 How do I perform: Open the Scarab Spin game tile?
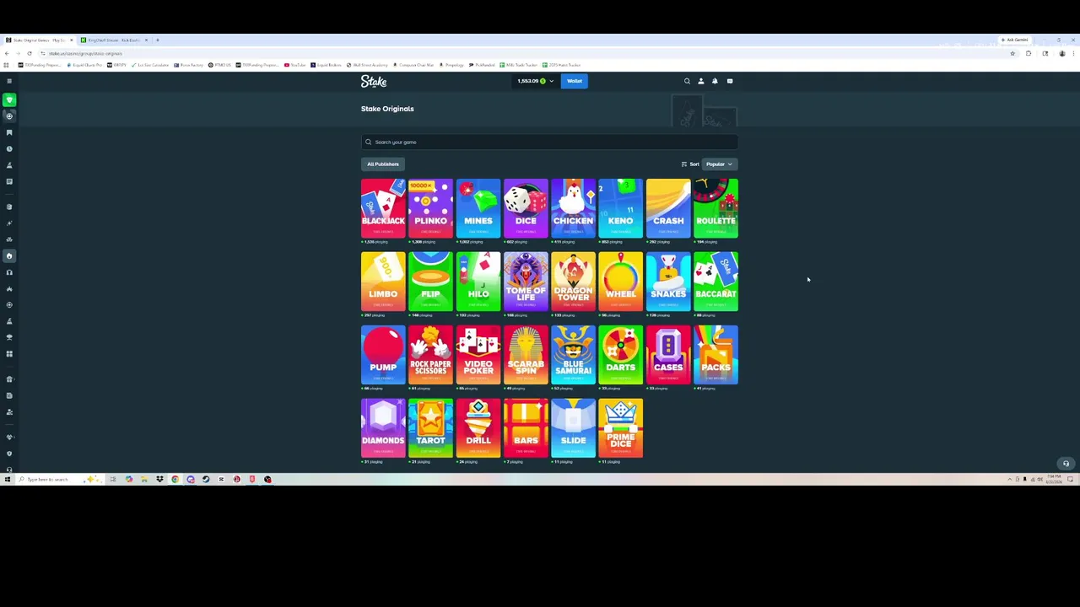(526, 354)
